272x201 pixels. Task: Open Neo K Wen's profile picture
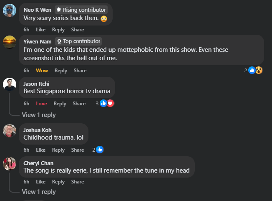10,10
